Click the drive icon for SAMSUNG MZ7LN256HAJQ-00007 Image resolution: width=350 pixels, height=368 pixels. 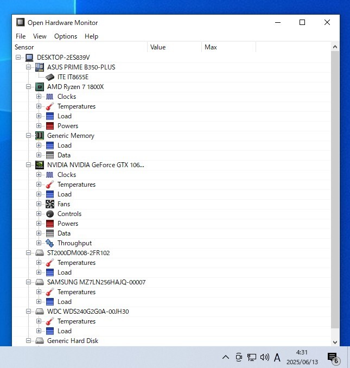[40, 282]
